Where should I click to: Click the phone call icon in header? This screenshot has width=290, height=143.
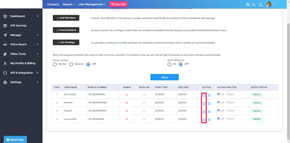[248, 5]
